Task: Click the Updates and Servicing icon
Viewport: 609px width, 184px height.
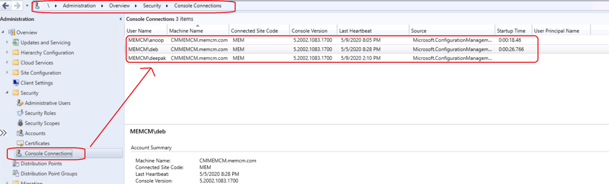Action: 16,42
